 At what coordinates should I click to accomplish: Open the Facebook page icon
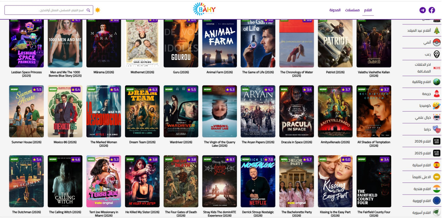pos(432,10)
